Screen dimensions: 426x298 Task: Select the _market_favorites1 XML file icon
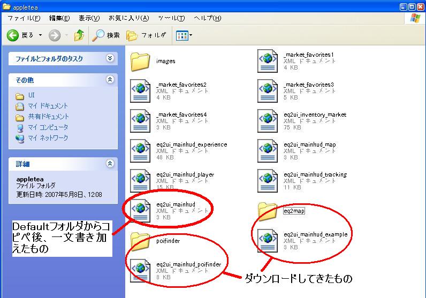pos(267,61)
